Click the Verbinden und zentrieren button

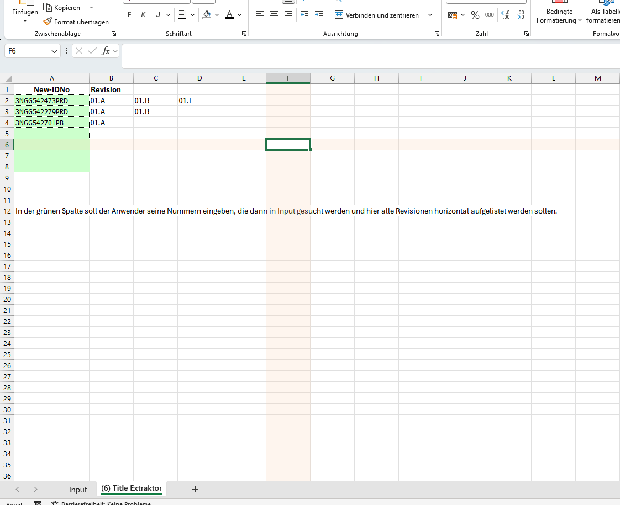coord(377,15)
